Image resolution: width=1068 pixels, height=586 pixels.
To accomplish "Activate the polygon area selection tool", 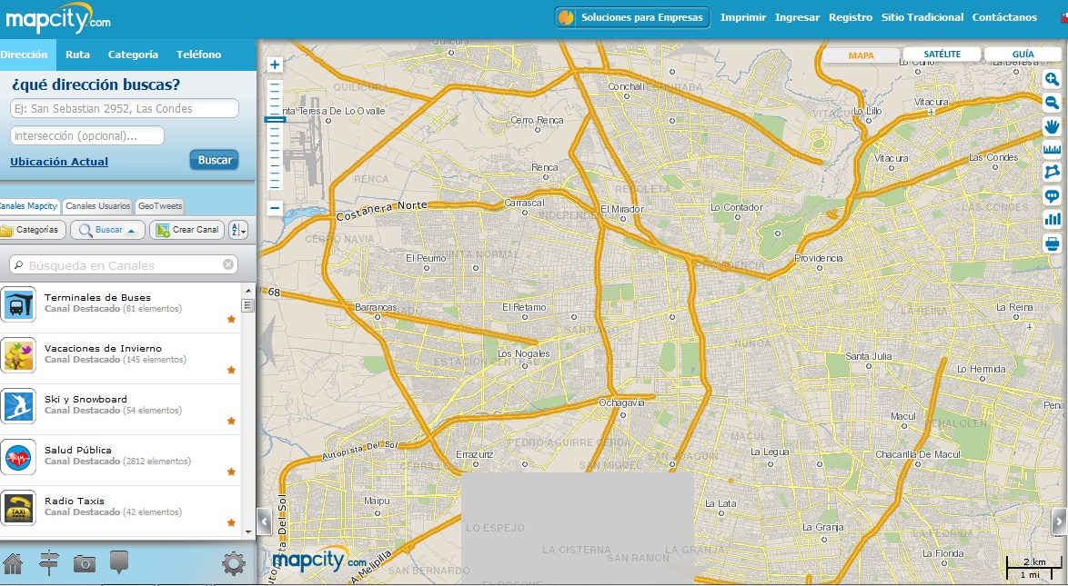I will click(x=1052, y=173).
